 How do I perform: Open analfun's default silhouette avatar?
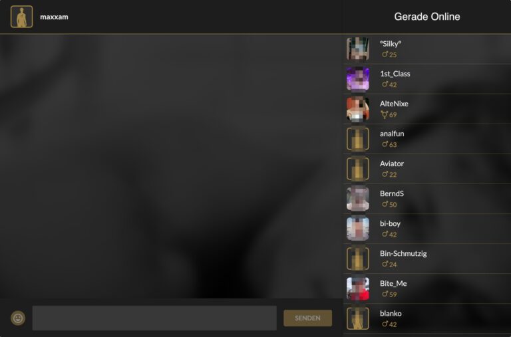point(358,139)
